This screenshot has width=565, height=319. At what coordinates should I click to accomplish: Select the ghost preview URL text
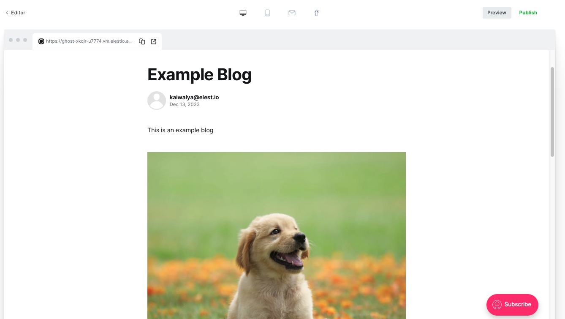89,41
